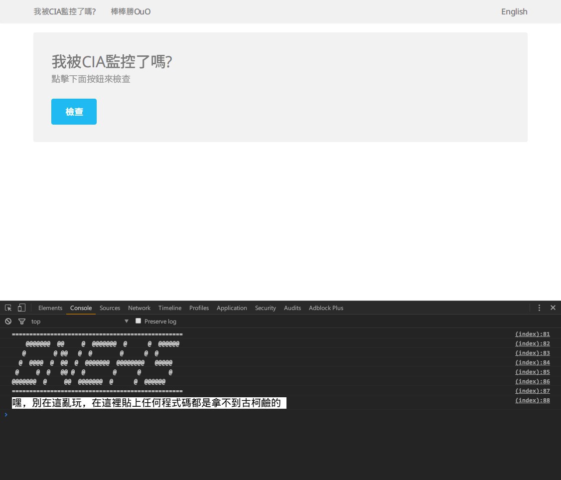Open the 我被CIA監控了嗎? navbar link
Screen dimensions: 561x480
(x=65, y=12)
